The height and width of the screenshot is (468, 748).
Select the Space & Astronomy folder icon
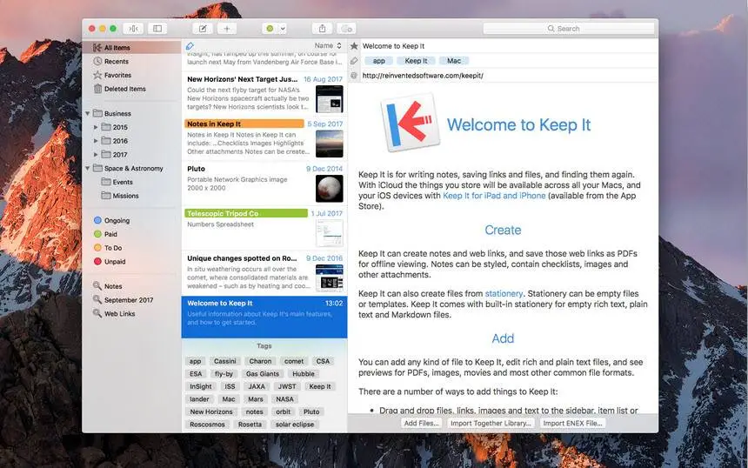97,169
